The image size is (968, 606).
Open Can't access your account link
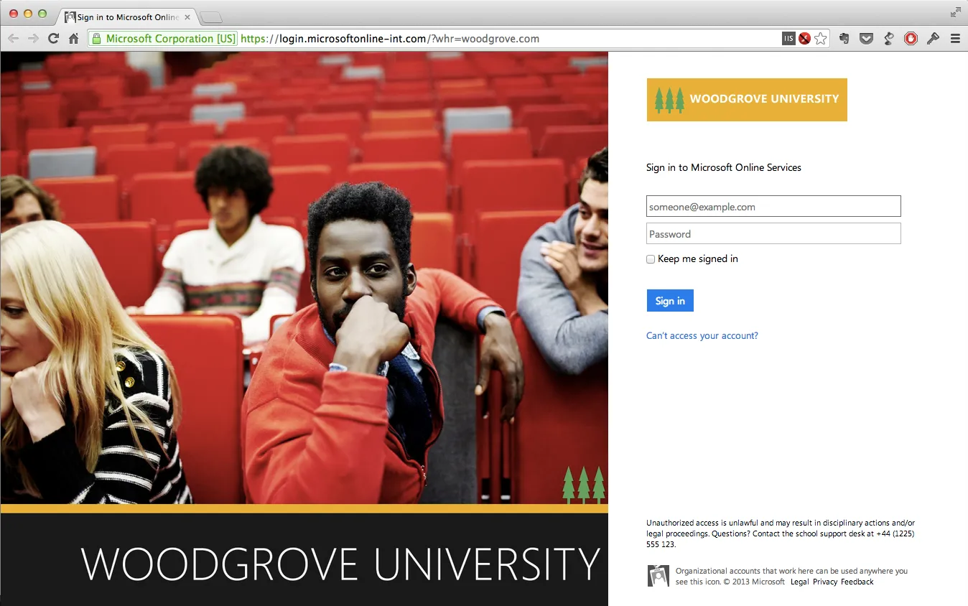(x=702, y=335)
